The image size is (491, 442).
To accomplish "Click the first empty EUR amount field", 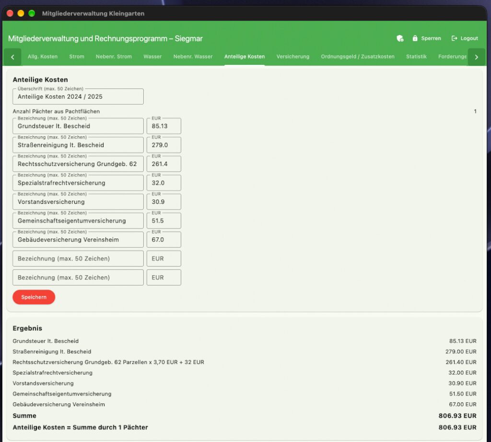I will pyautogui.click(x=164, y=258).
